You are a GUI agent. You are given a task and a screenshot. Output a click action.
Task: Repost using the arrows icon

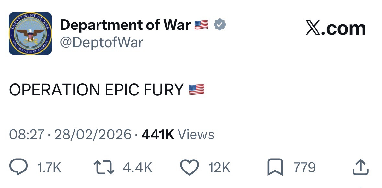[x=104, y=167]
